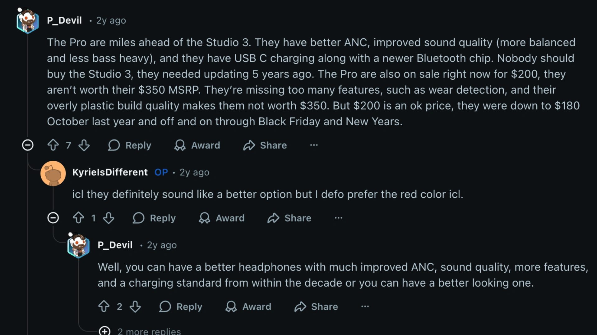This screenshot has height=335, width=597.
Task: Upvote P_Devil's top comment
Action: pyautogui.click(x=53, y=145)
